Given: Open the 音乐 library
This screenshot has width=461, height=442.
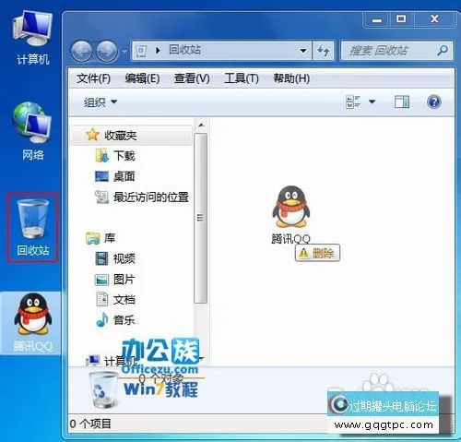Looking at the screenshot, I should coord(115,320).
